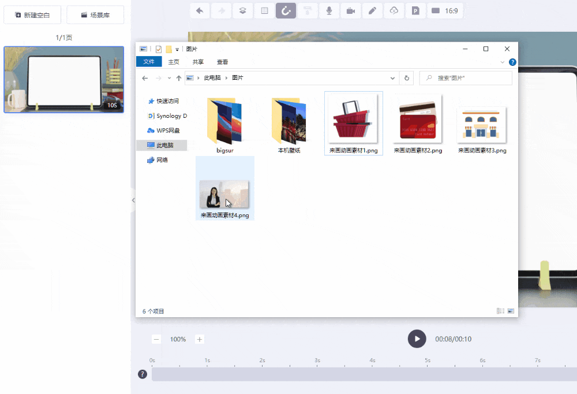This screenshot has height=394, width=577.
Task: Click the plus button to zoom timeline
Action: [200, 339]
